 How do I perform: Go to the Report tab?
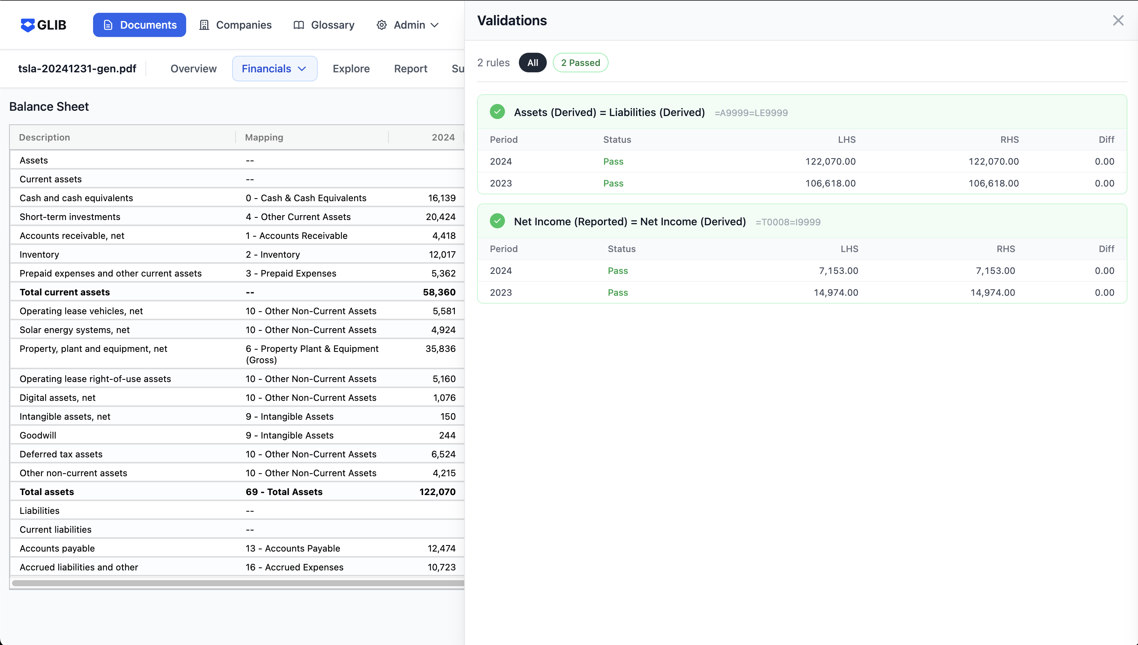[x=410, y=69]
